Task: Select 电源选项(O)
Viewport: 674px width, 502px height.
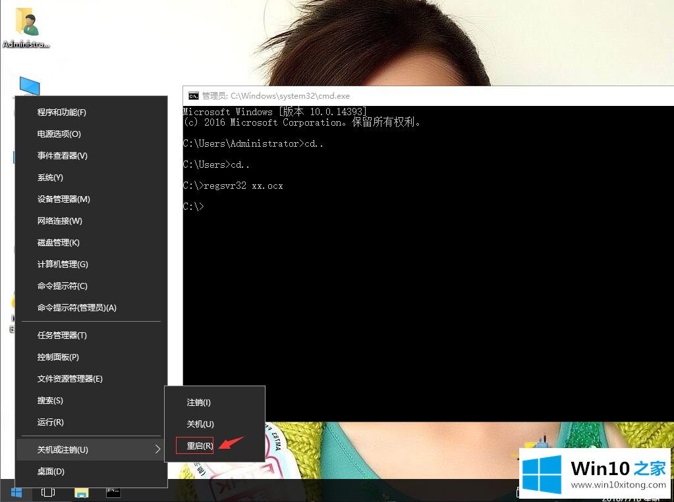Action: point(91,134)
